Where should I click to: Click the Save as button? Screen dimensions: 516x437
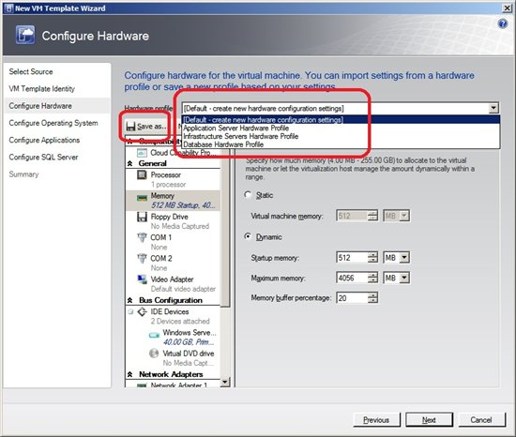pyautogui.click(x=147, y=127)
